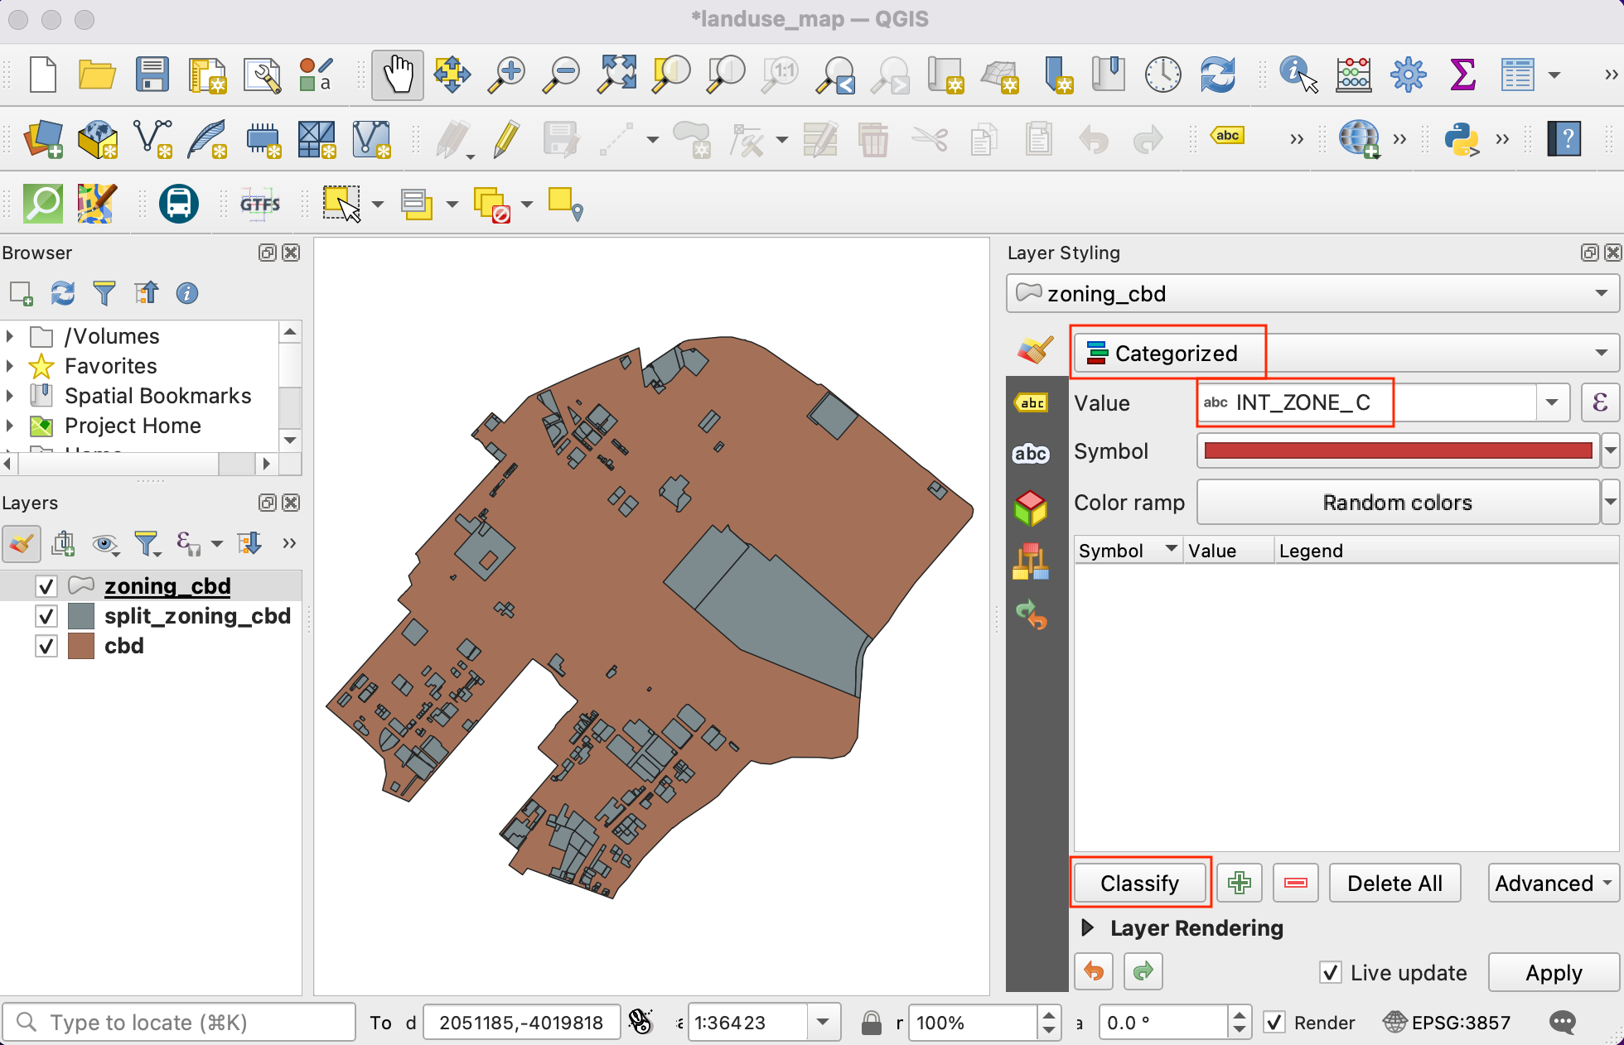Click the Save Project floppy icon
Image resolution: width=1624 pixels, height=1045 pixels.
152,75
